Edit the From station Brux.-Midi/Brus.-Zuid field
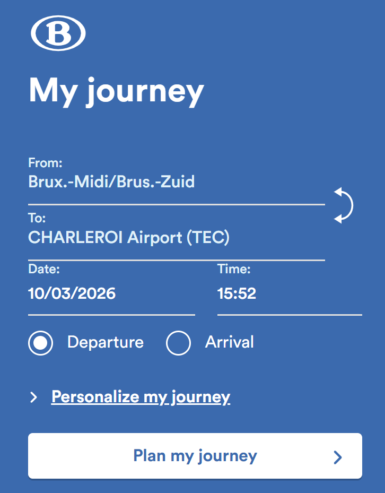The height and width of the screenshot is (493, 385). click(111, 182)
